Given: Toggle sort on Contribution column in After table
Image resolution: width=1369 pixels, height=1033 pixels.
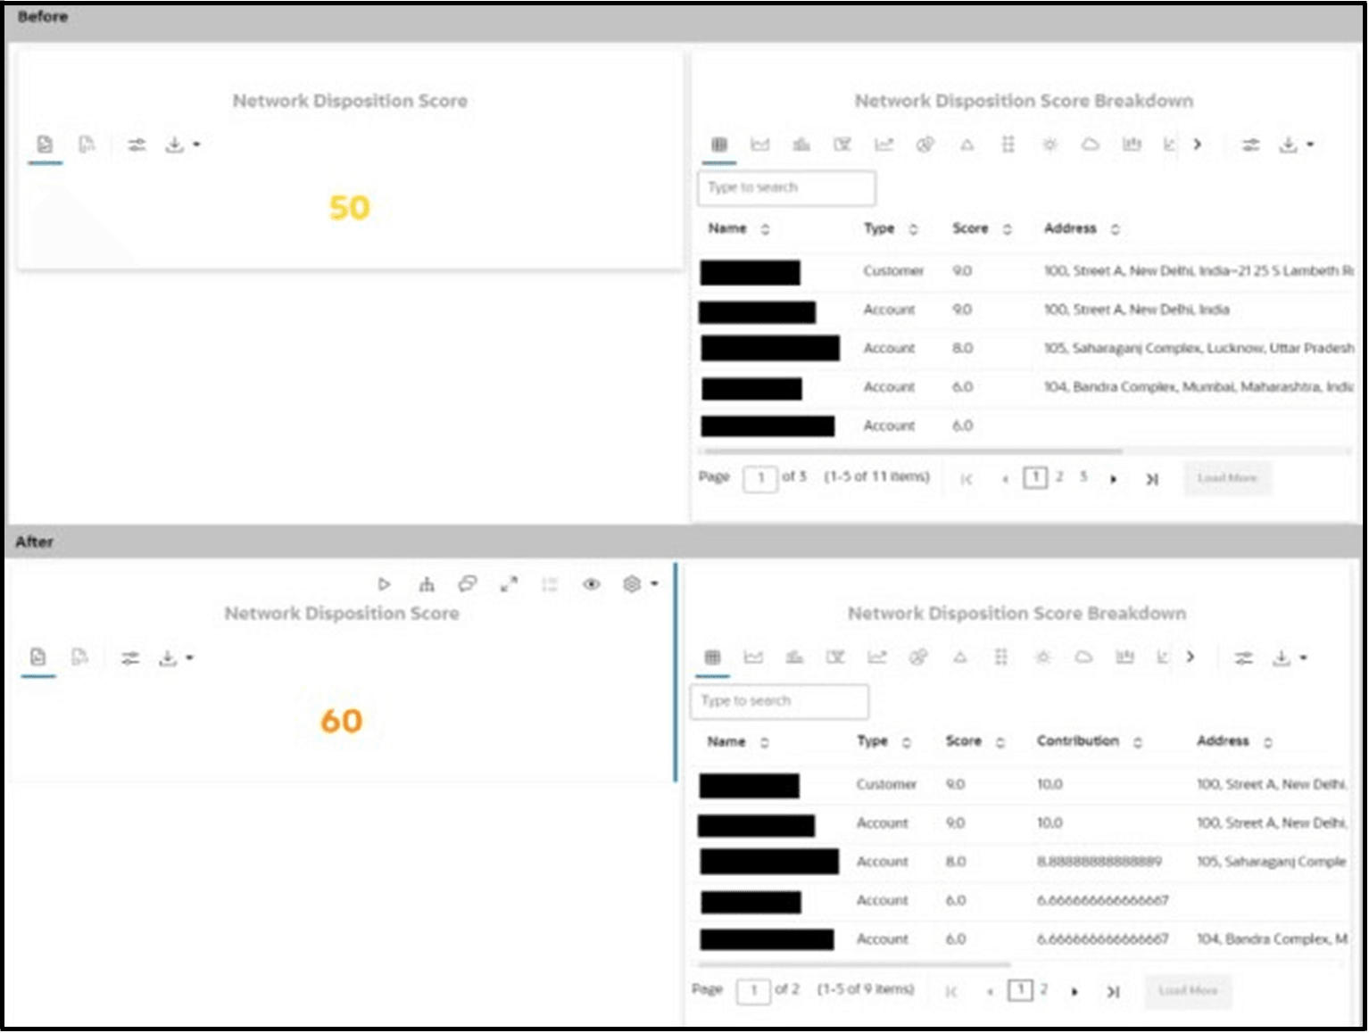Looking at the screenshot, I should click(1137, 742).
